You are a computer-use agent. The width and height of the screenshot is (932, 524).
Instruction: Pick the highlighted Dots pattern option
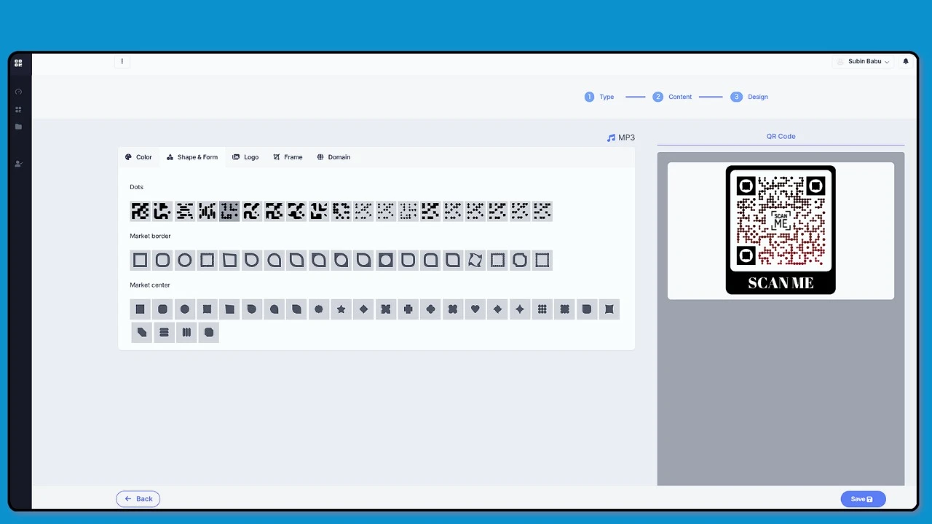click(x=229, y=211)
